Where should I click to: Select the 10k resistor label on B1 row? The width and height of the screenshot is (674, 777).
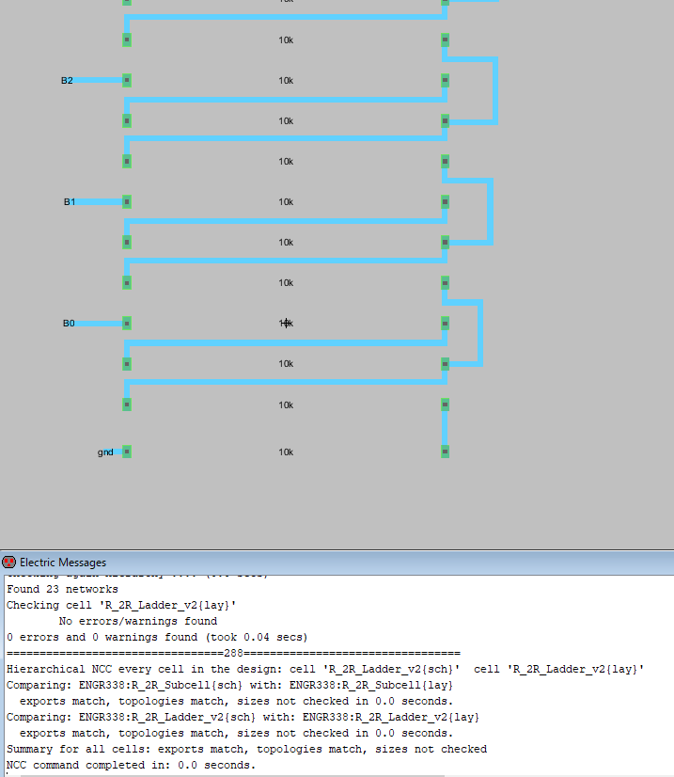click(x=286, y=202)
